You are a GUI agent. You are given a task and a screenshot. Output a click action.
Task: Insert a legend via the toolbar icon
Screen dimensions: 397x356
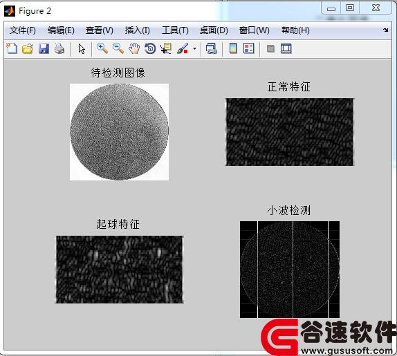[248, 48]
